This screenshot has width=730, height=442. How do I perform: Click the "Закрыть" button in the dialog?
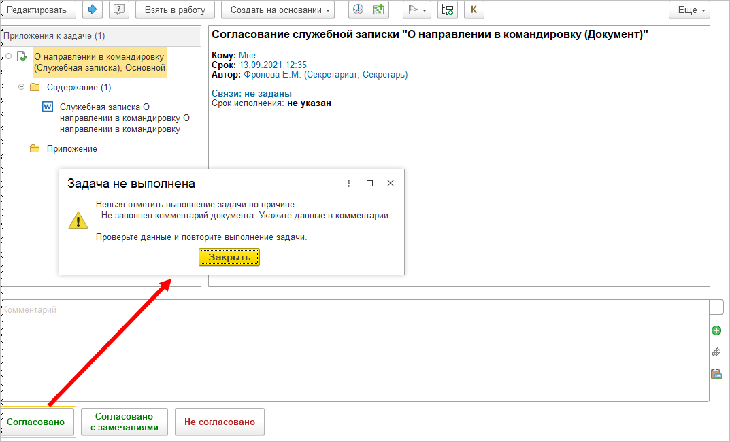(229, 257)
